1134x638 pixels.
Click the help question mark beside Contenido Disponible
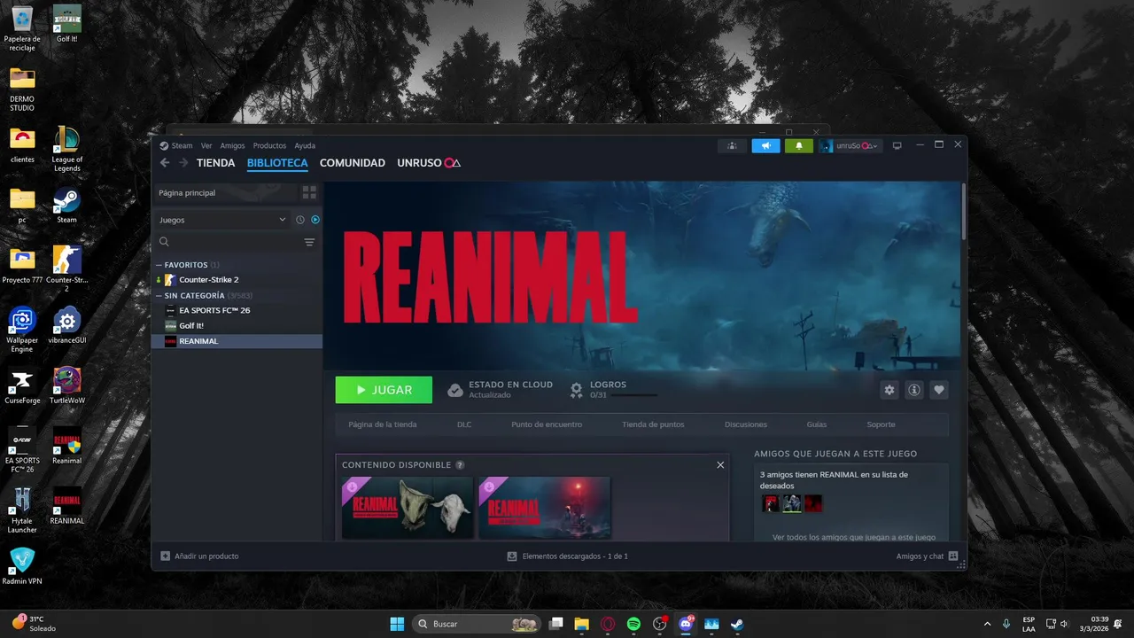pyautogui.click(x=460, y=465)
